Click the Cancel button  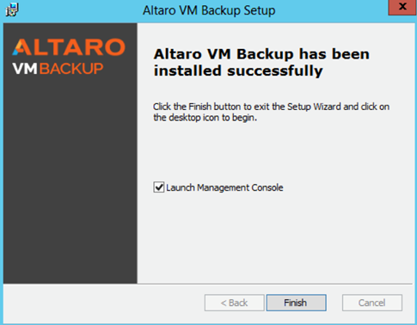point(372,303)
